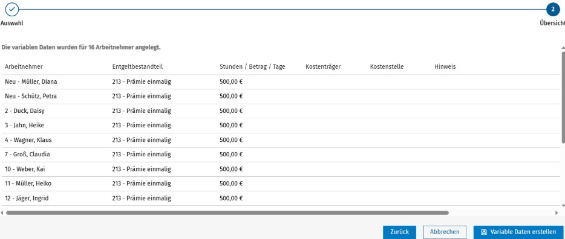Click the 500,00 € amount for Groß, Claudia

click(x=231, y=155)
